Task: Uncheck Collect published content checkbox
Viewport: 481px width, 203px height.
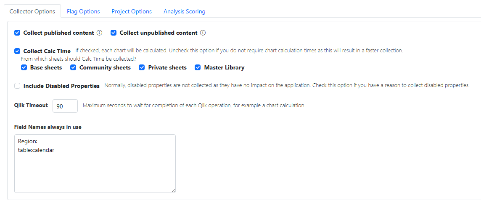Action: point(17,33)
